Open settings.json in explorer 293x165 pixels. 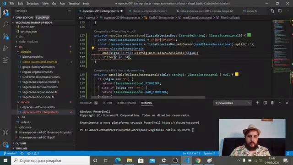coord(28,32)
